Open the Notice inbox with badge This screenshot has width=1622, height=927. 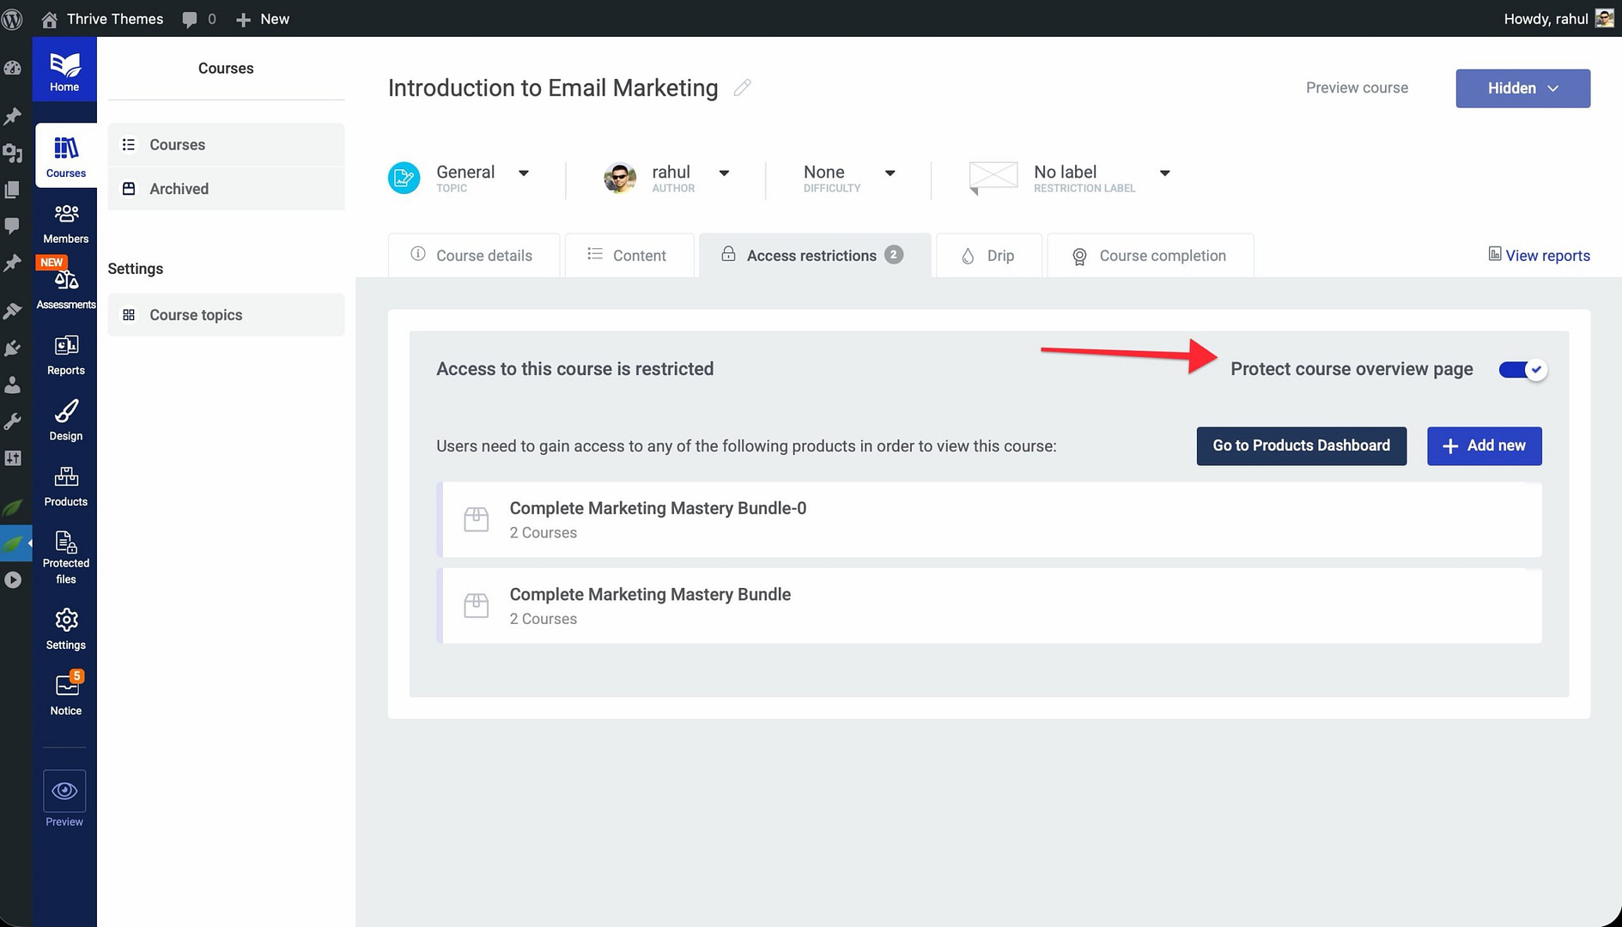tap(65, 694)
